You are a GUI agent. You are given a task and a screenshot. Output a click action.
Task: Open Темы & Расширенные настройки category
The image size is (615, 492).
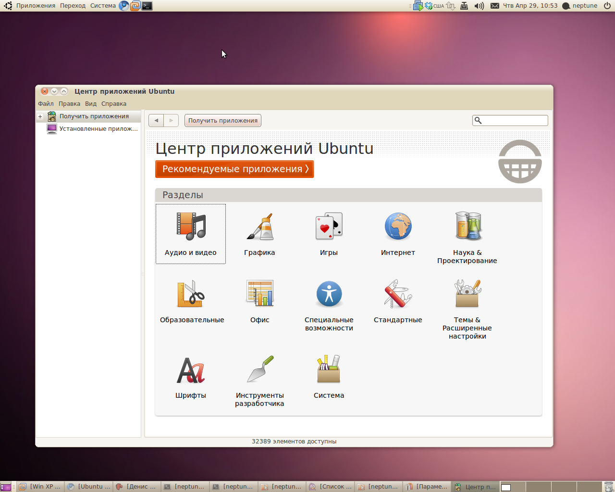pyautogui.click(x=467, y=309)
